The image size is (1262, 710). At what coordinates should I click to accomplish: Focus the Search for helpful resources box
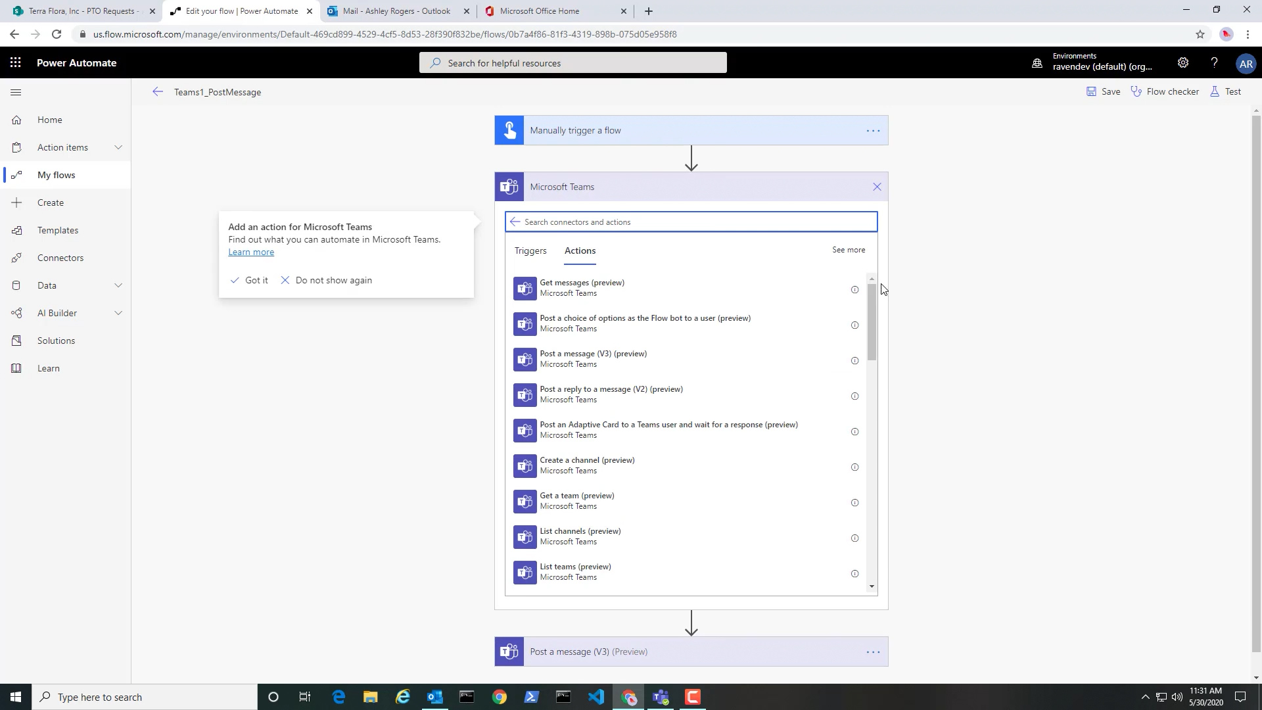pos(573,63)
